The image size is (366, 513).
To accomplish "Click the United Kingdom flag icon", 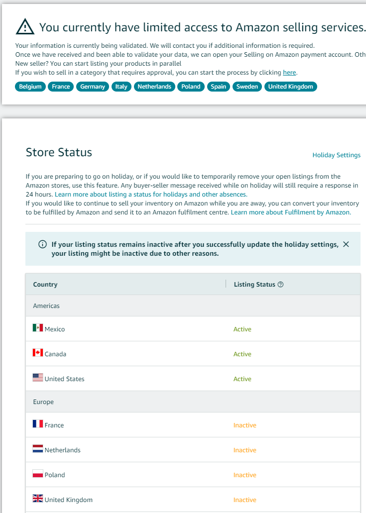I will pyautogui.click(x=38, y=498).
